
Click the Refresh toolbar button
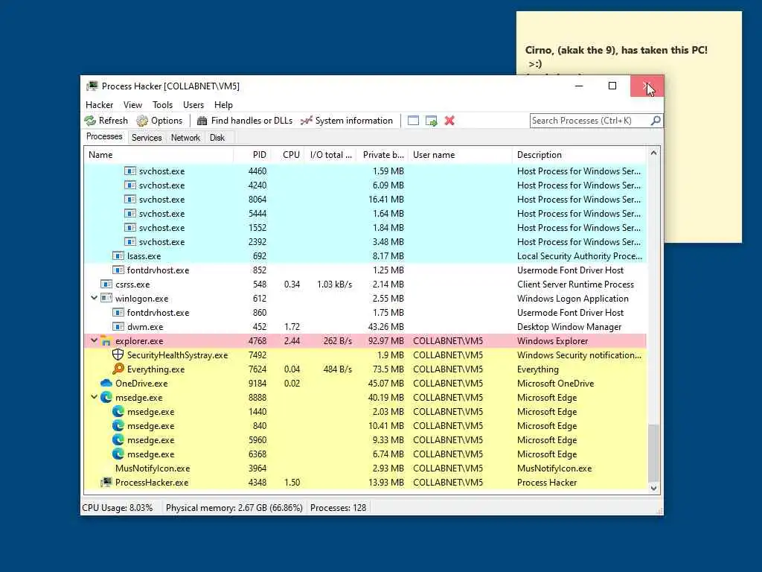click(106, 121)
